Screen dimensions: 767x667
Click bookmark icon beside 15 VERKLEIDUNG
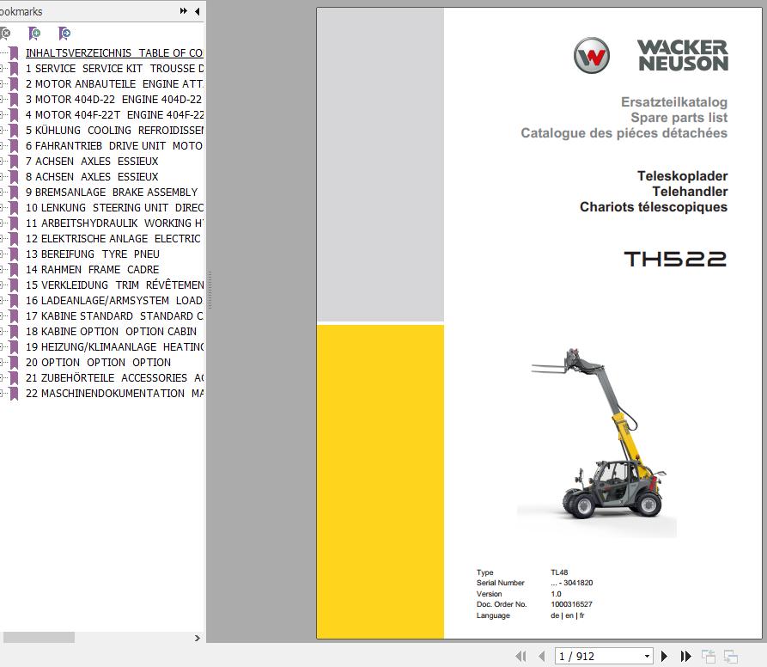pyautogui.click(x=15, y=285)
